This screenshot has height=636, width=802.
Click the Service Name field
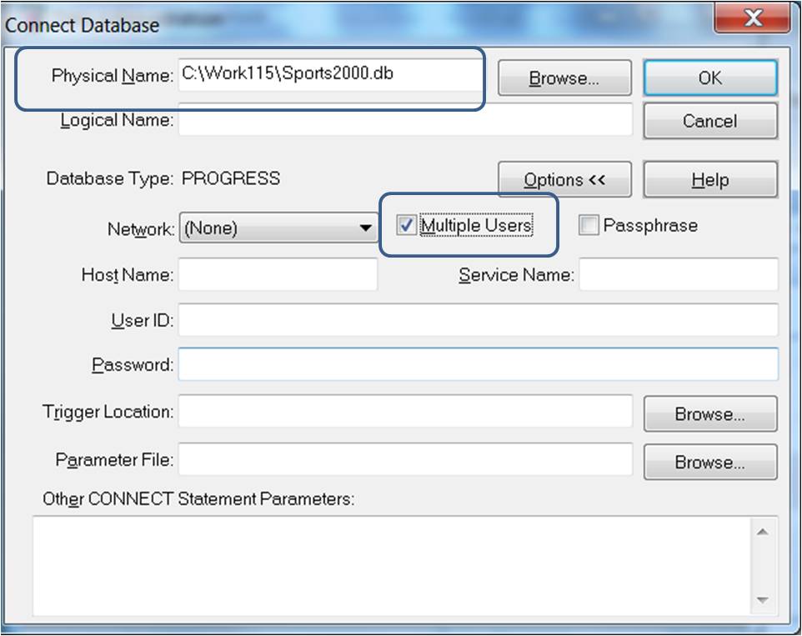[679, 274]
